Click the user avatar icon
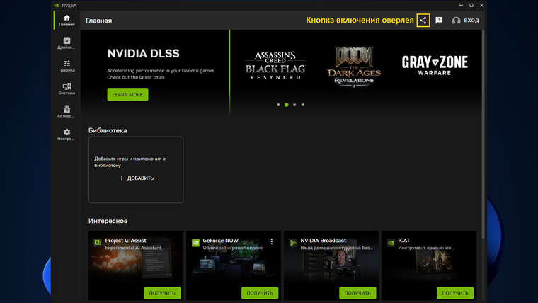This screenshot has height=303, width=538. pos(456,21)
